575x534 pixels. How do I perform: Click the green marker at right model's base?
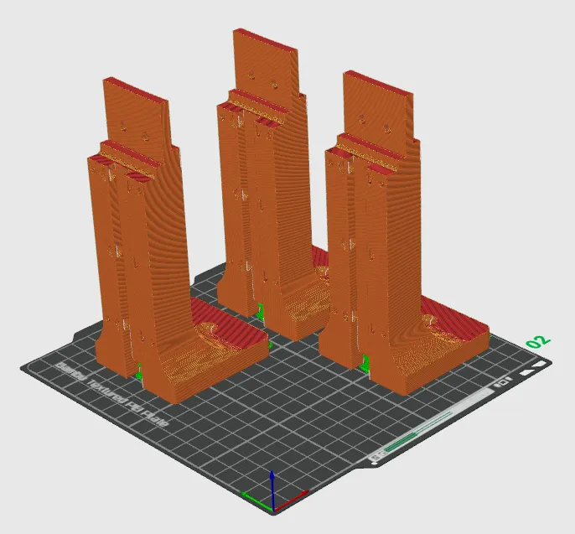tap(365, 361)
